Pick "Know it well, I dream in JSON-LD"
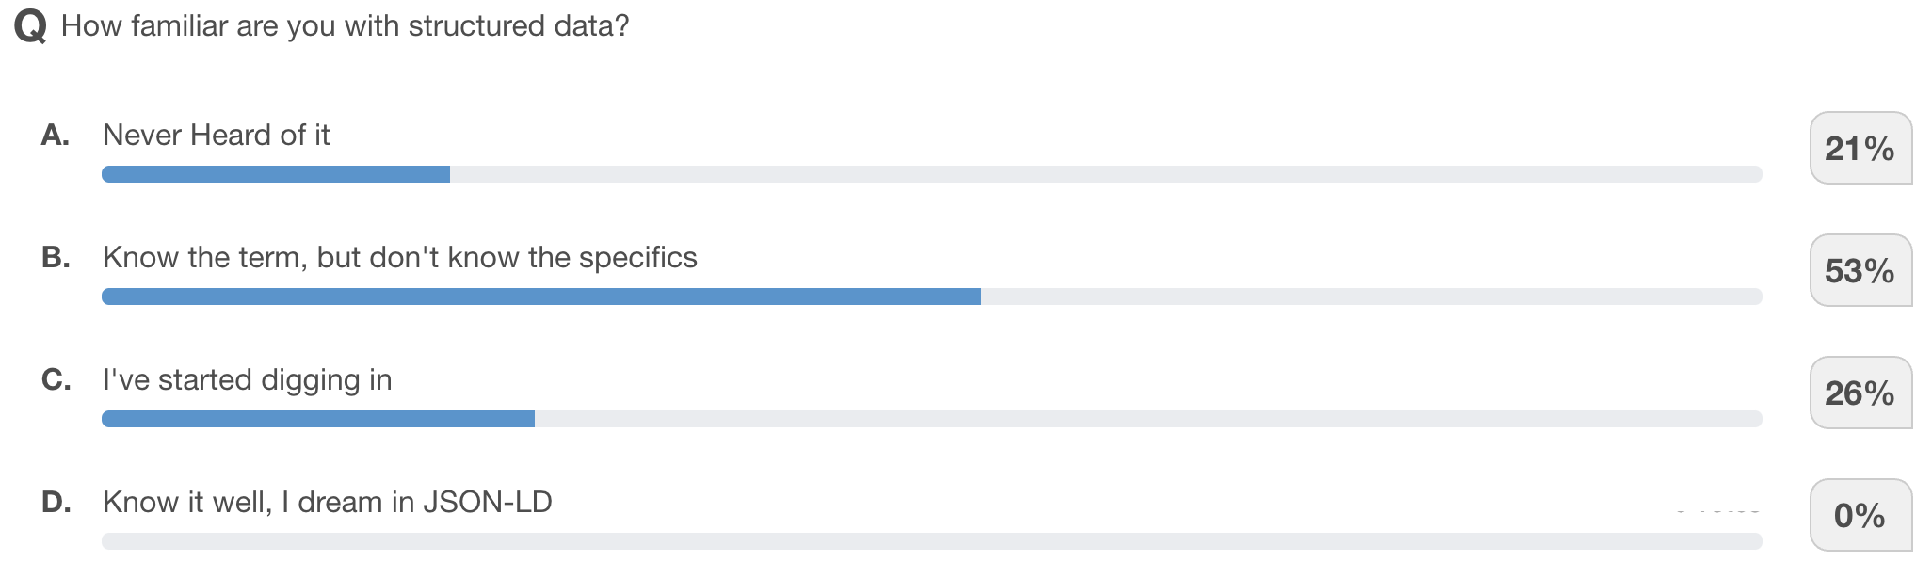This screenshot has width=1932, height=578. click(x=327, y=503)
